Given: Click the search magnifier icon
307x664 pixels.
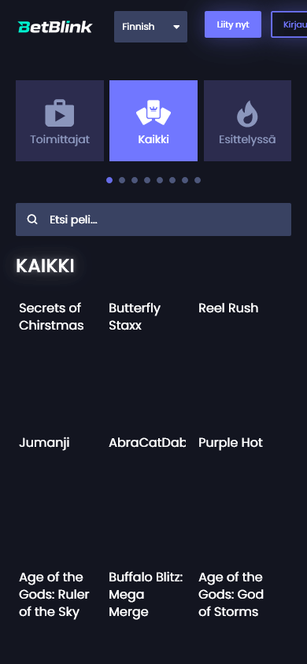Looking at the screenshot, I should pos(32,219).
